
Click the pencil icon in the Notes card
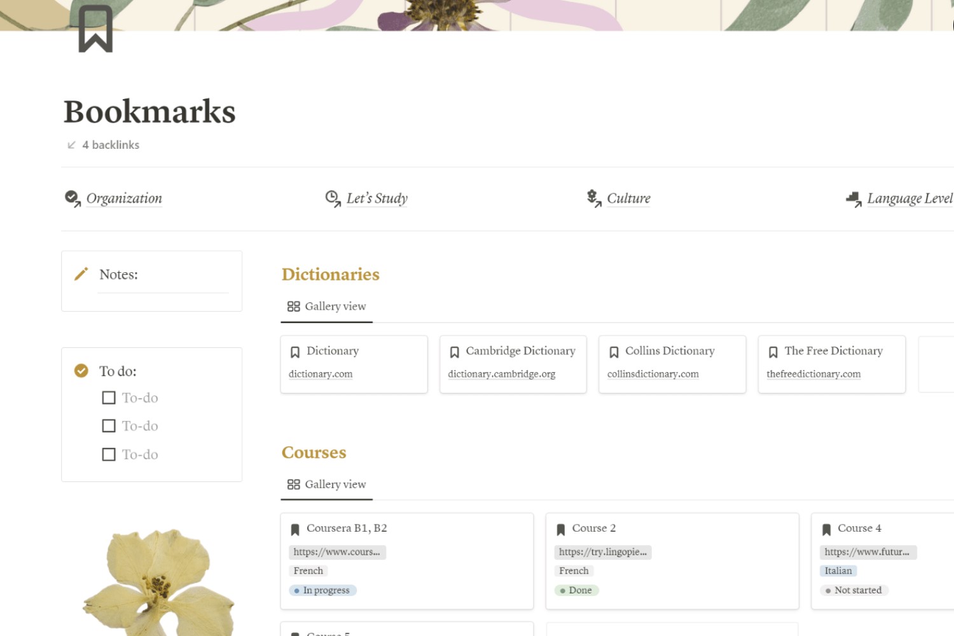pos(80,274)
